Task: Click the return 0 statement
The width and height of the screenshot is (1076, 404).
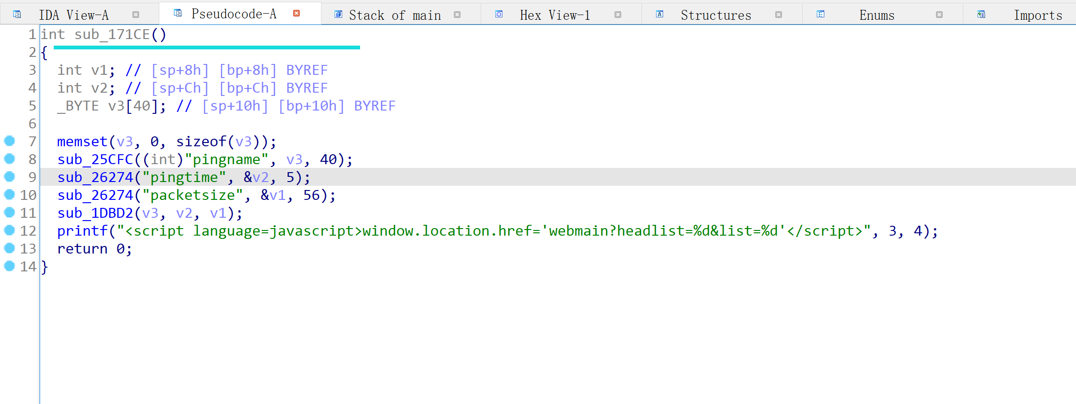Action: click(94, 249)
